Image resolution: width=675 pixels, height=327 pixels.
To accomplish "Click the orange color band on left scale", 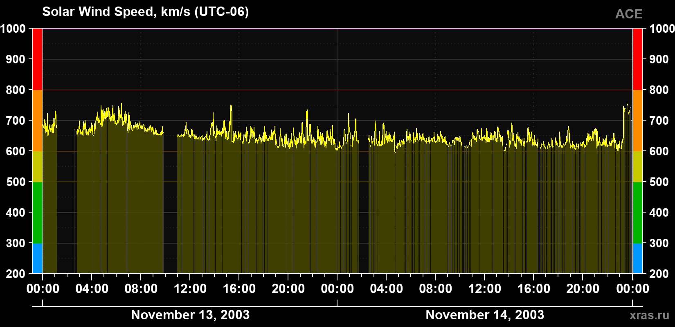I will coord(37,121).
